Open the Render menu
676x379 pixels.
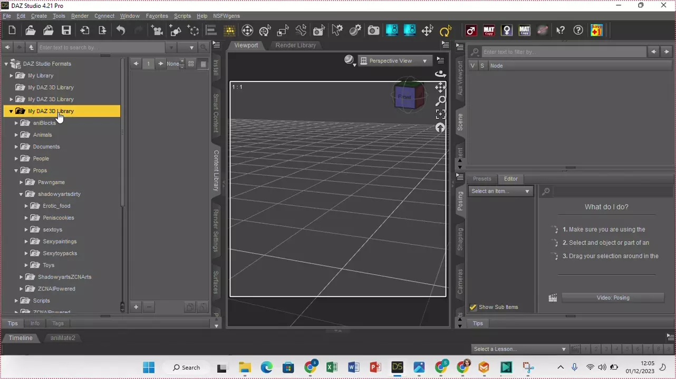click(80, 16)
